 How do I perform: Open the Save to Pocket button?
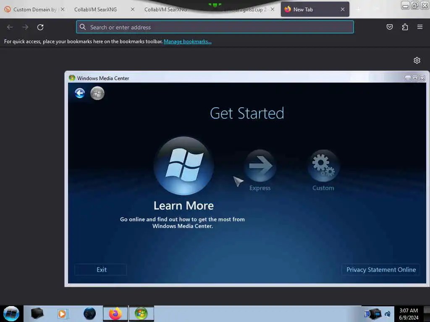click(x=389, y=27)
